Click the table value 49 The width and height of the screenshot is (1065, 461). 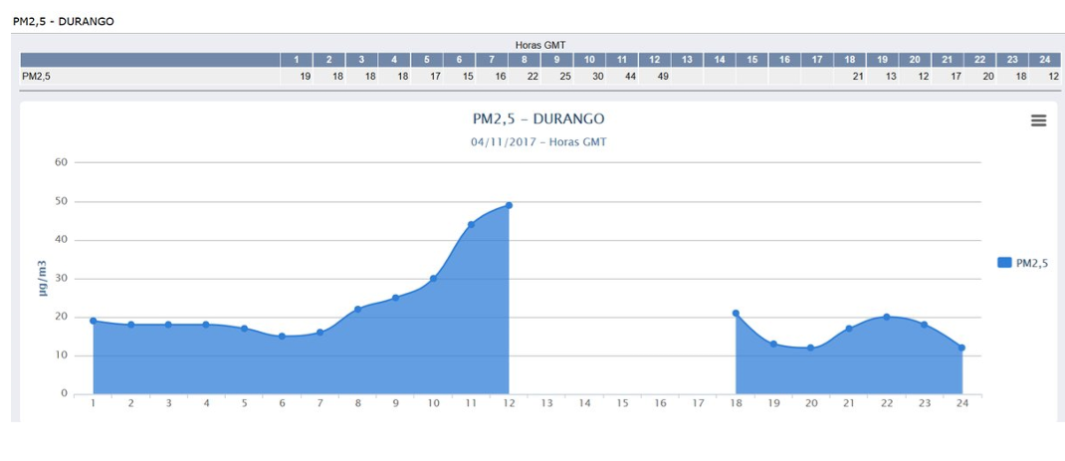coord(663,77)
